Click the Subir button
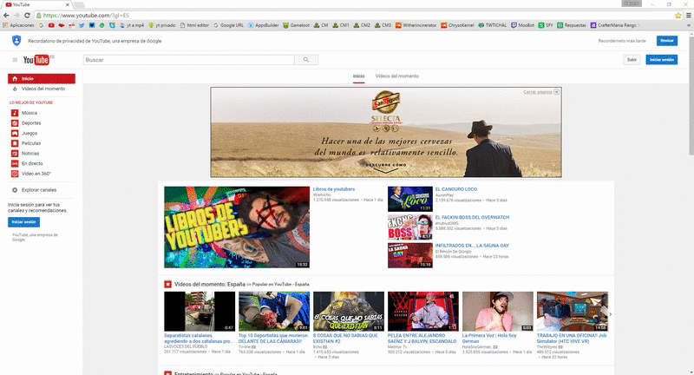 (x=632, y=60)
